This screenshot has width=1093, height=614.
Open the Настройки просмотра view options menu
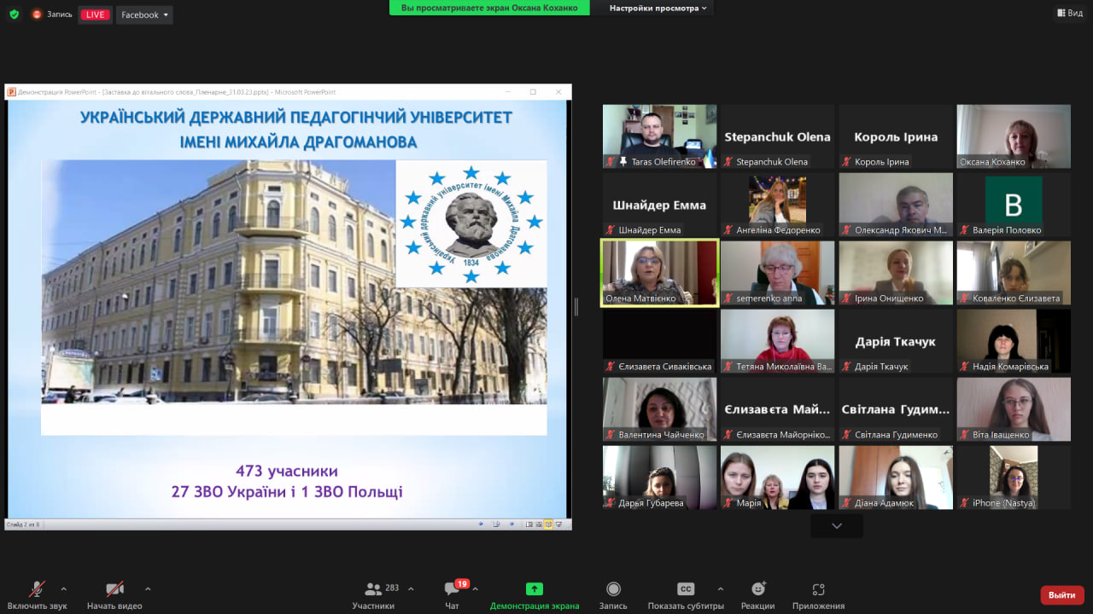658,9
